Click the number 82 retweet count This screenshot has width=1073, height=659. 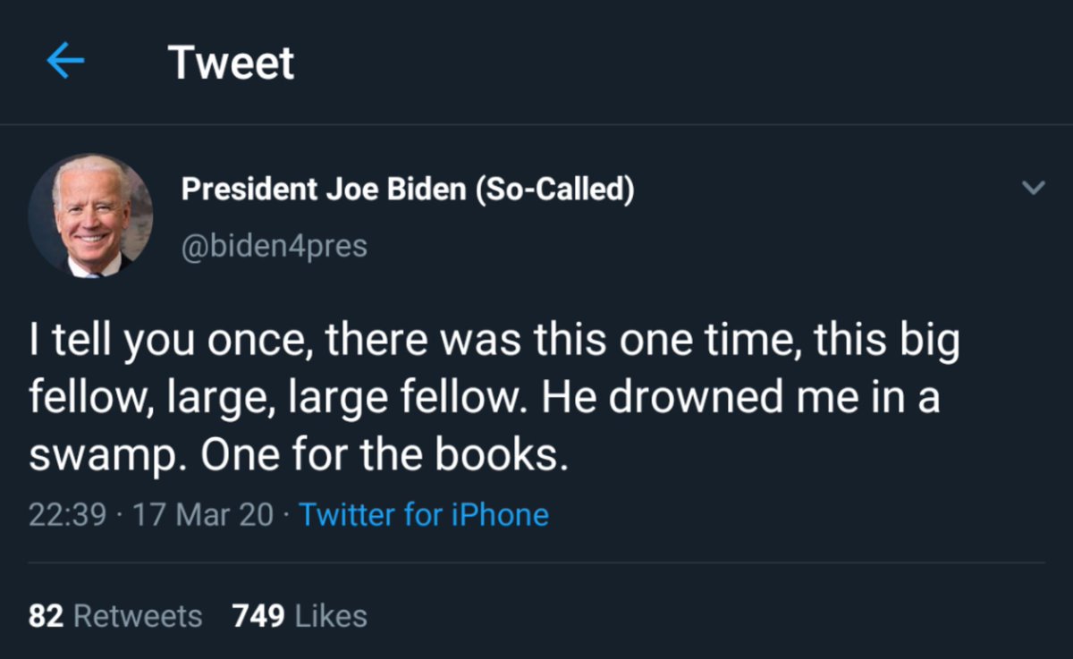point(46,616)
